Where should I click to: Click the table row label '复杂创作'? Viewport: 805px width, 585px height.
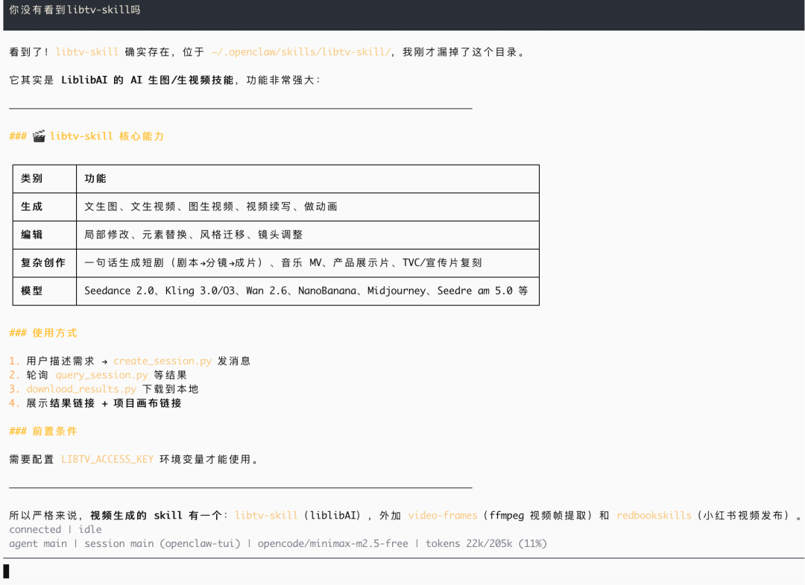[43, 263]
